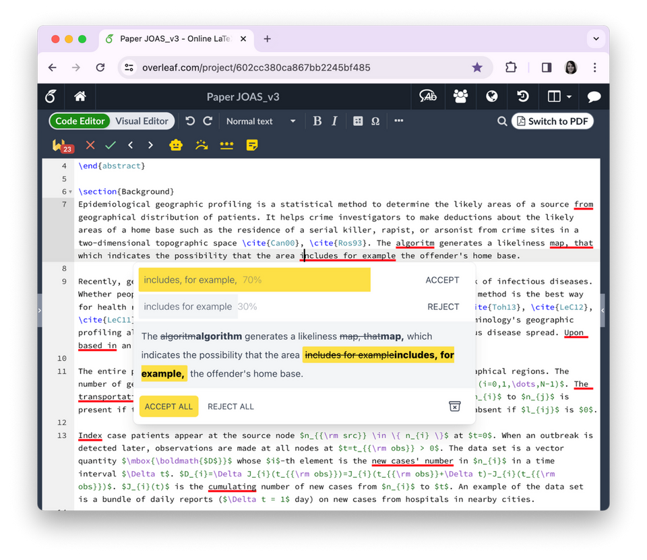Undo the last edit
Viewport: 647px width, 560px height.
pos(190,121)
